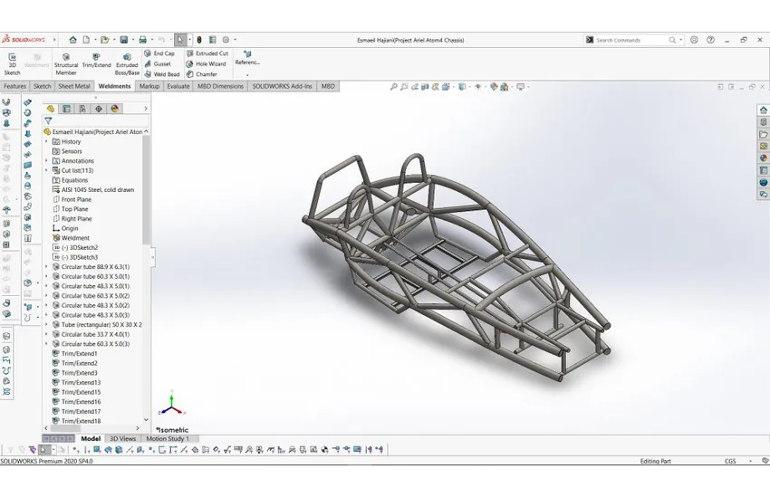
Task: Switch to 3D Views bottom tab
Action: tap(123, 438)
